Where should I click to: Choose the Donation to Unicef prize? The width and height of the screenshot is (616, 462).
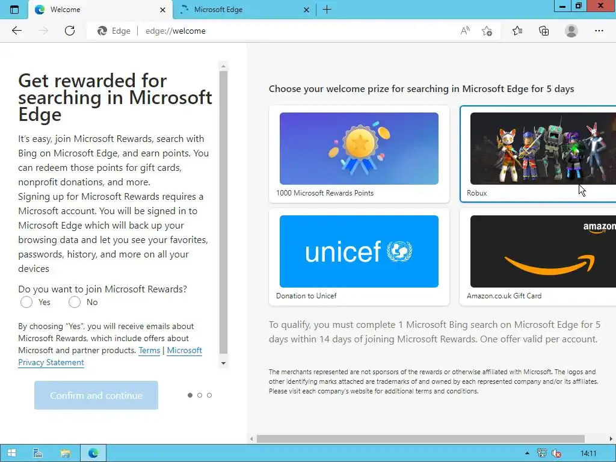coord(359,257)
